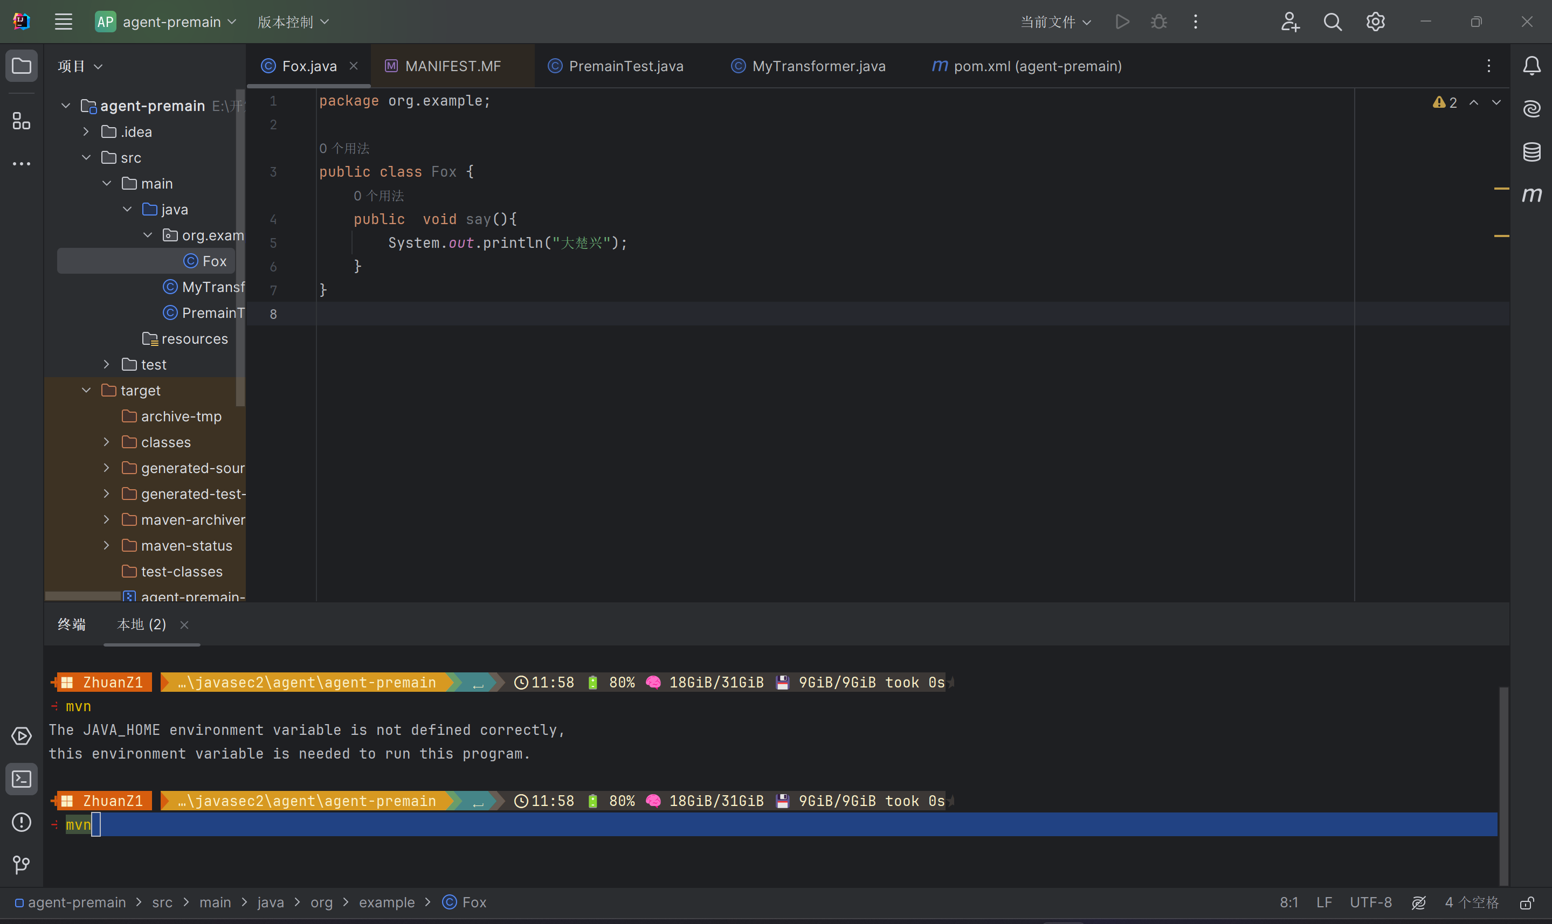Collapse the target folder
1552x924 pixels.
(x=87, y=391)
